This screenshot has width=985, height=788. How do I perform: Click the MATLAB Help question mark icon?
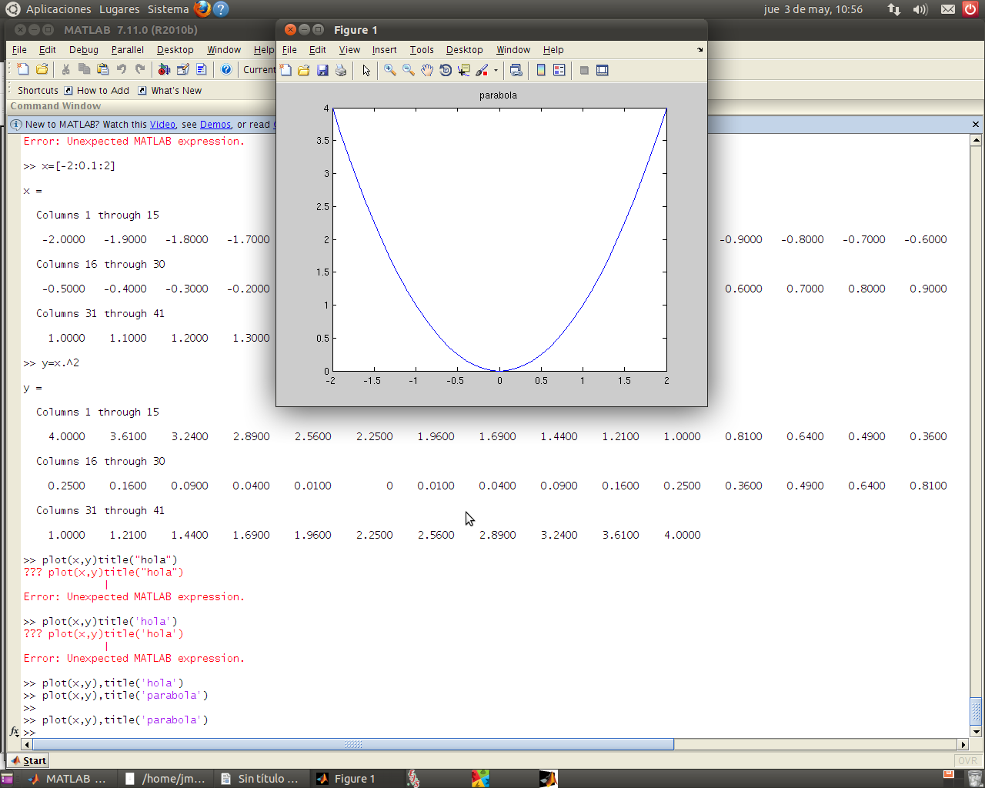pos(226,69)
